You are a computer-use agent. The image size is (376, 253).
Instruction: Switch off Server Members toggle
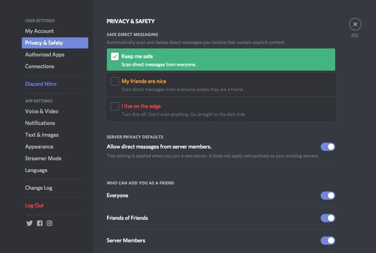coord(328,240)
